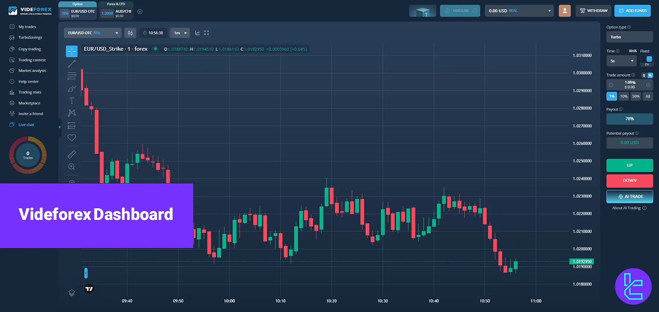Show Option type info tooltip

[629, 27]
